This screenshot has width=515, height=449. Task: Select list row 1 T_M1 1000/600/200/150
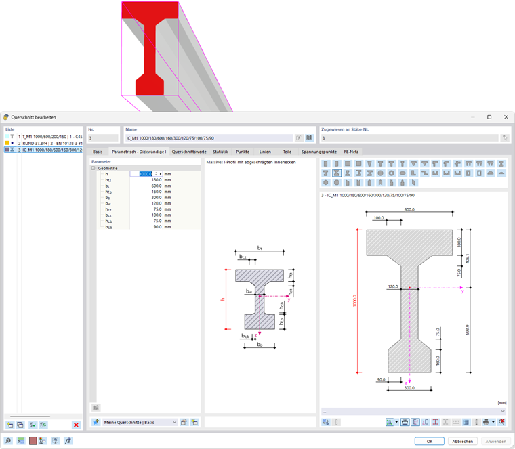point(43,137)
